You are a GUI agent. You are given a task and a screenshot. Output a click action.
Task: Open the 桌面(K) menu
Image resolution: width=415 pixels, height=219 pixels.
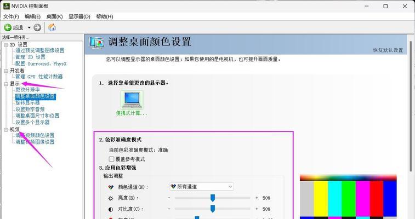(x=54, y=16)
